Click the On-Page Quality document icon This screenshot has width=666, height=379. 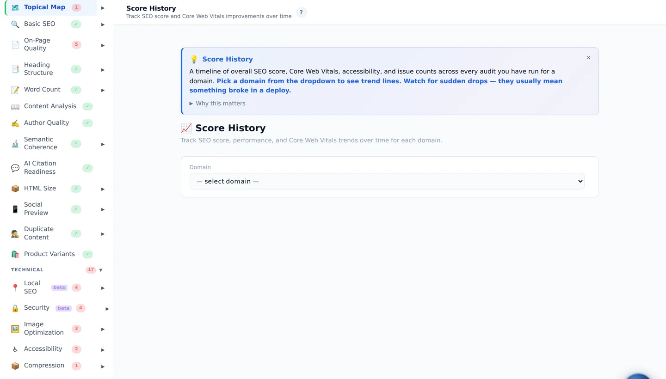pos(15,45)
